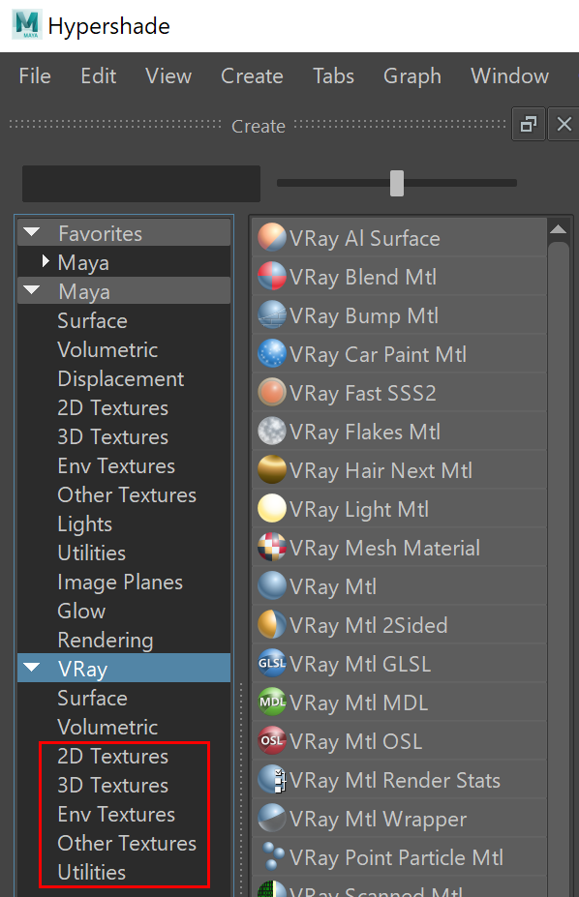Click the VRay Mtl 2Sided icon

pos(272,625)
